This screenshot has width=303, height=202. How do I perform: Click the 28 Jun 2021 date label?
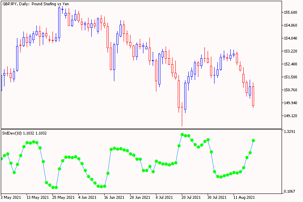click(x=140, y=198)
